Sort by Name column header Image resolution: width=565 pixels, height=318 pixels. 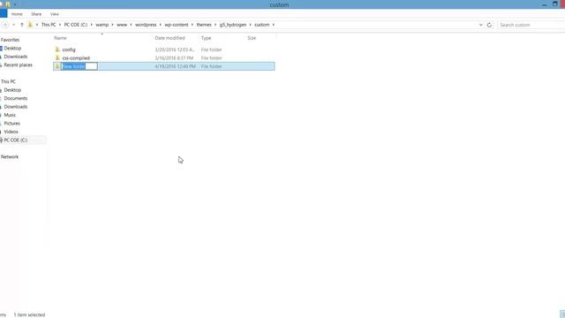pyautogui.click(x=60, y=38)
